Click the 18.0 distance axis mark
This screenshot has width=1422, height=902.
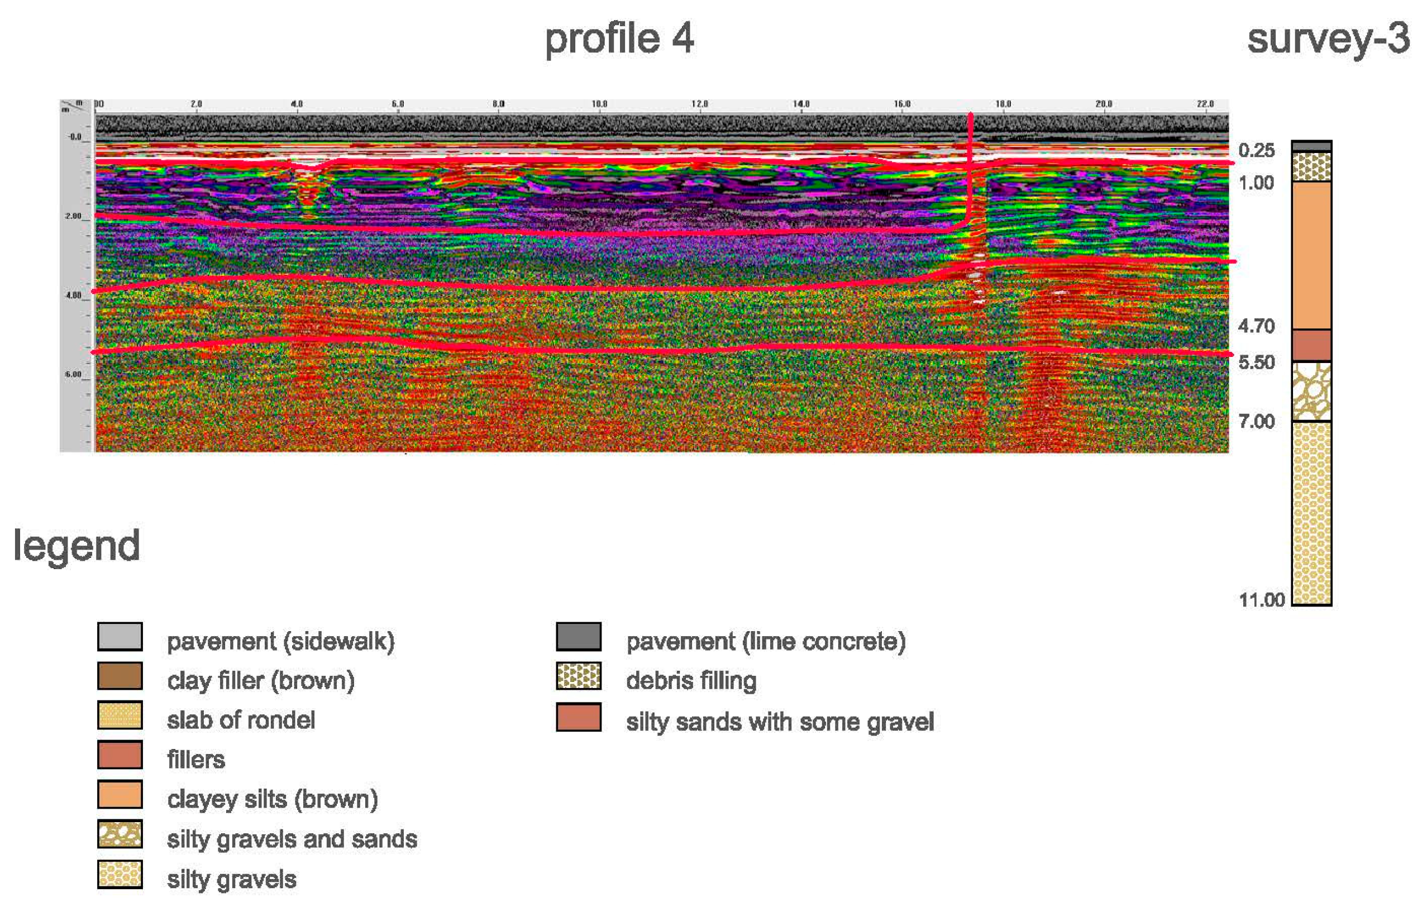[1003, 104]
